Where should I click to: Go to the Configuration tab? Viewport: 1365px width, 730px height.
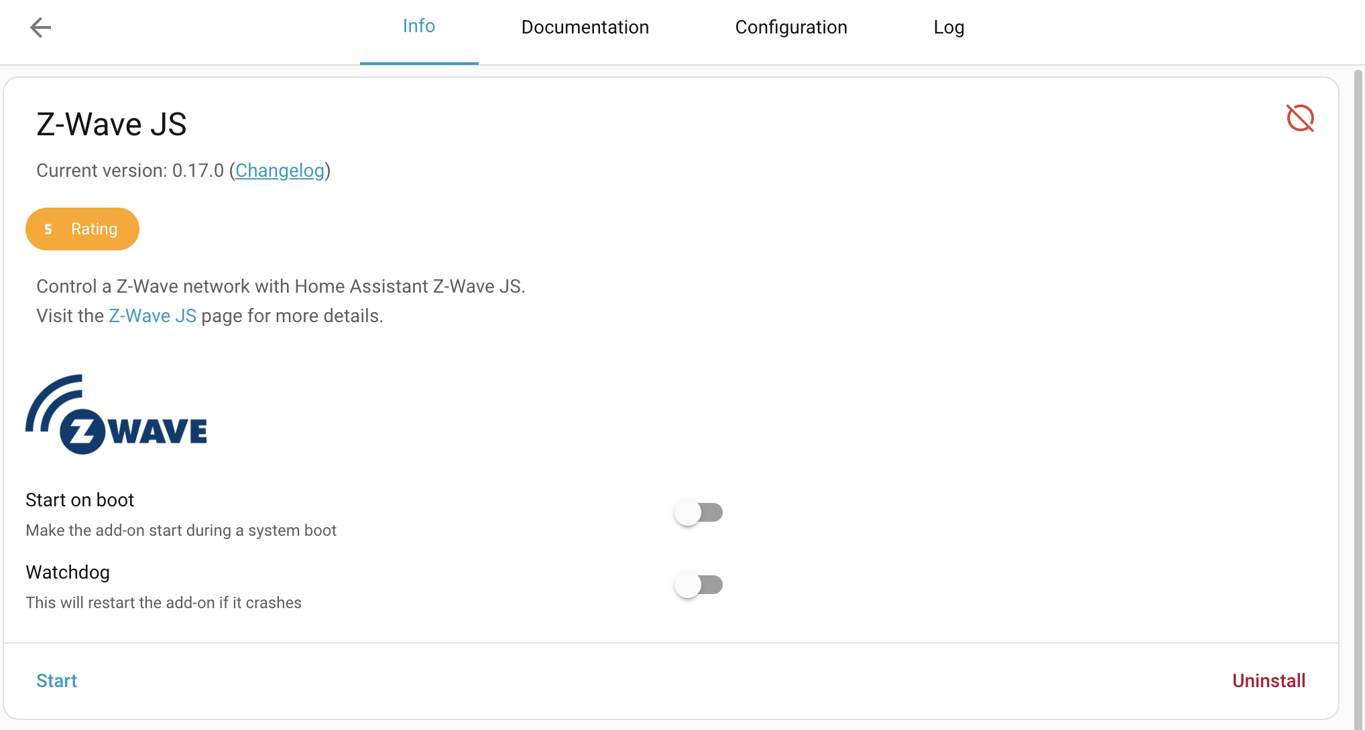tap(790, 27)
